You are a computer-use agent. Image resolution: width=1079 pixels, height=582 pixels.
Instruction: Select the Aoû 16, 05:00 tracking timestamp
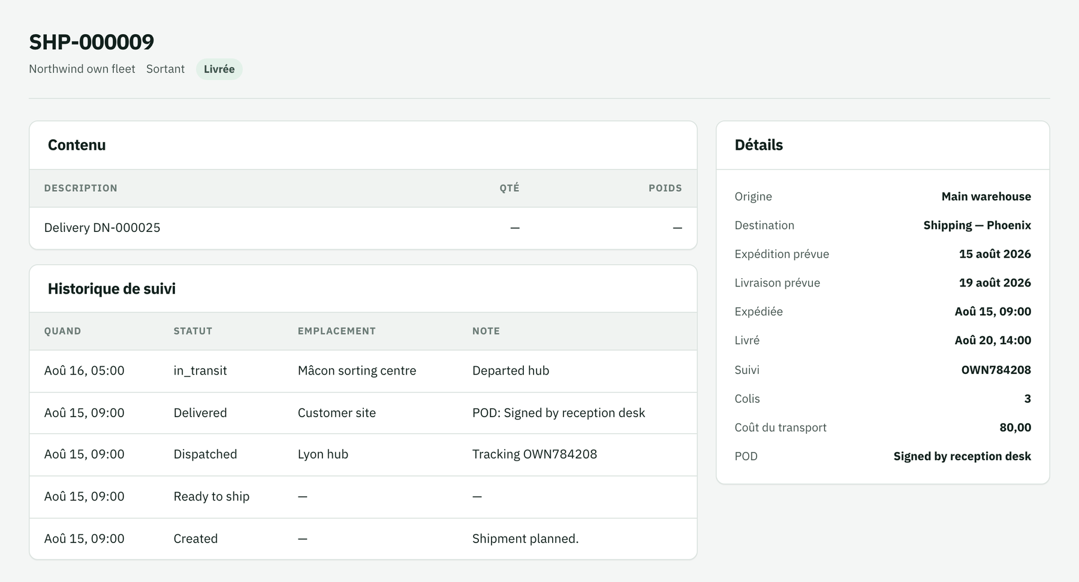point(85,370)
